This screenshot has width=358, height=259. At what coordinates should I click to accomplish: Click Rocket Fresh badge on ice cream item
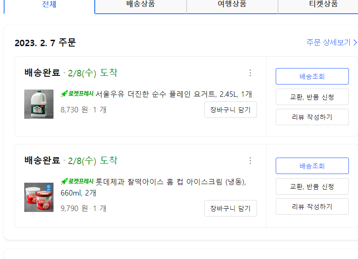[x=77, y=181]
